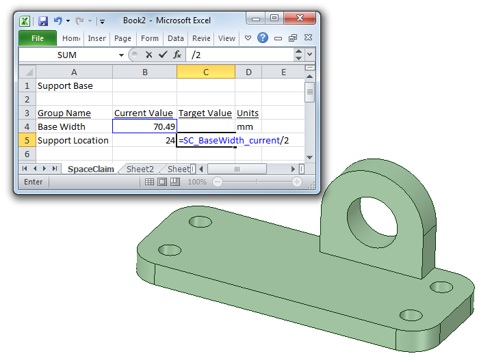
Task: Go to previous sheet tab arrow
Action: (x=35, y=169)
